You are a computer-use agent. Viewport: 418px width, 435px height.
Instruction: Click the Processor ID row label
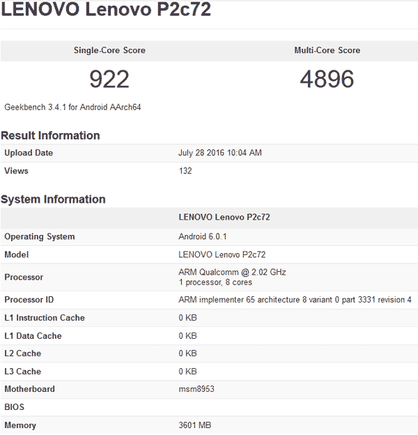click(29, 300)
